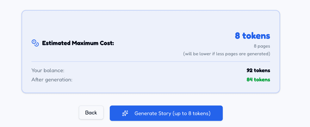This screenshot has width=310, height=127.
Task: Click the "Estimated Maximum Cost:" heading
Action: tap(78, 43)
